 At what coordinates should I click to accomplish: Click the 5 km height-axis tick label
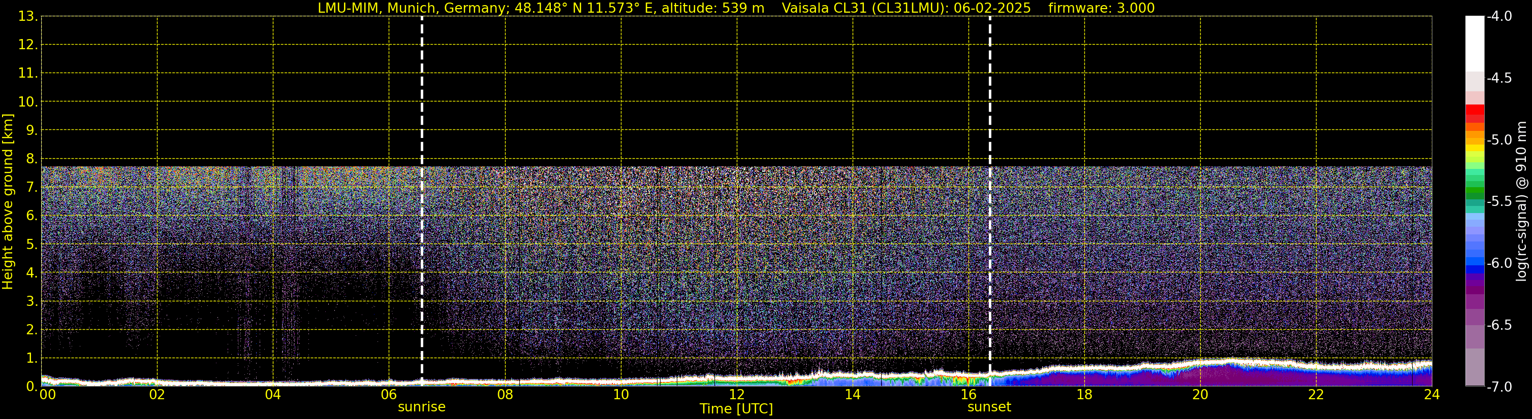point(32,245)
